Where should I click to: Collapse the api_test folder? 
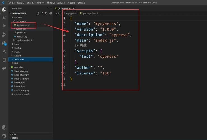click(12, 17)
